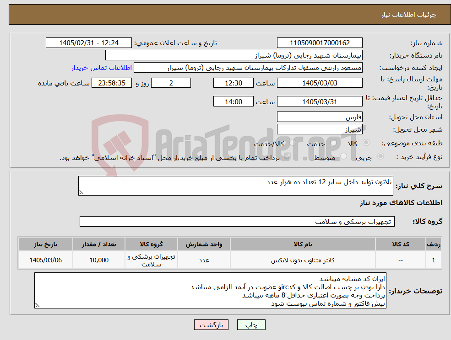451x340 pixels.
Task: Click the delivery province field فارس
Action: coord(320,117)
